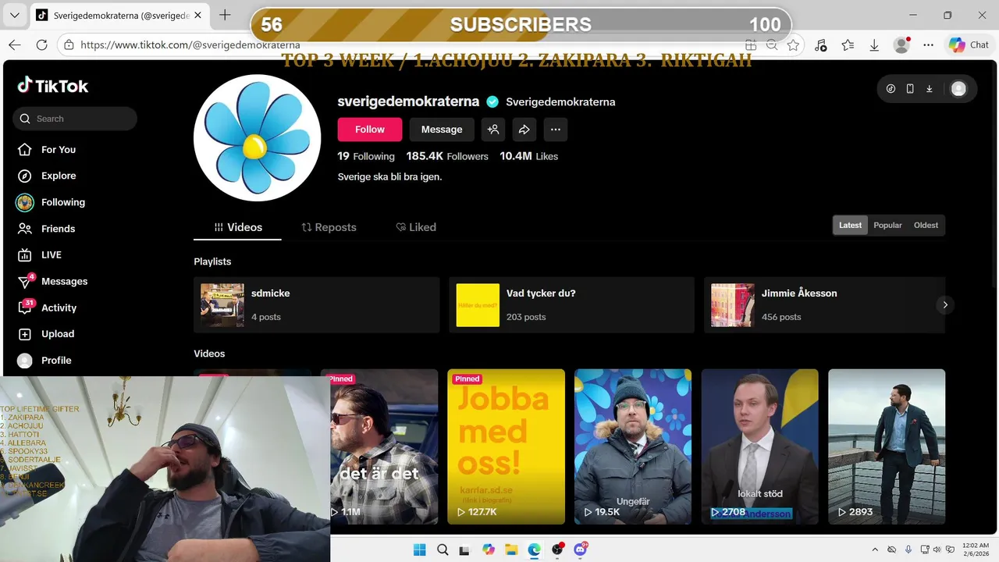Favorite this page with the star icon
This screenshot has height=562, width=999.
coord(793,45)
